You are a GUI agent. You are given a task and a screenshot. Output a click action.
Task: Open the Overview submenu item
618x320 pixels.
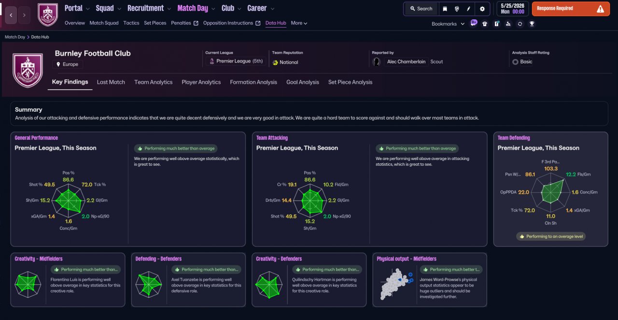coord(74,23)
